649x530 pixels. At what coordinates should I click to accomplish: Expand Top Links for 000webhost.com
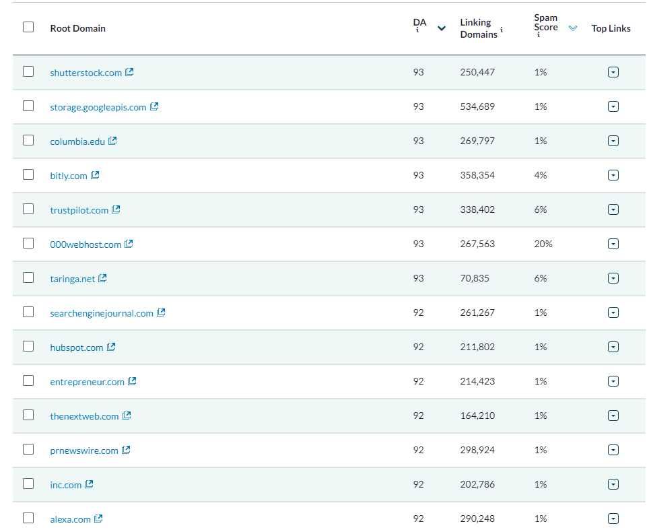tap(613, 244)
